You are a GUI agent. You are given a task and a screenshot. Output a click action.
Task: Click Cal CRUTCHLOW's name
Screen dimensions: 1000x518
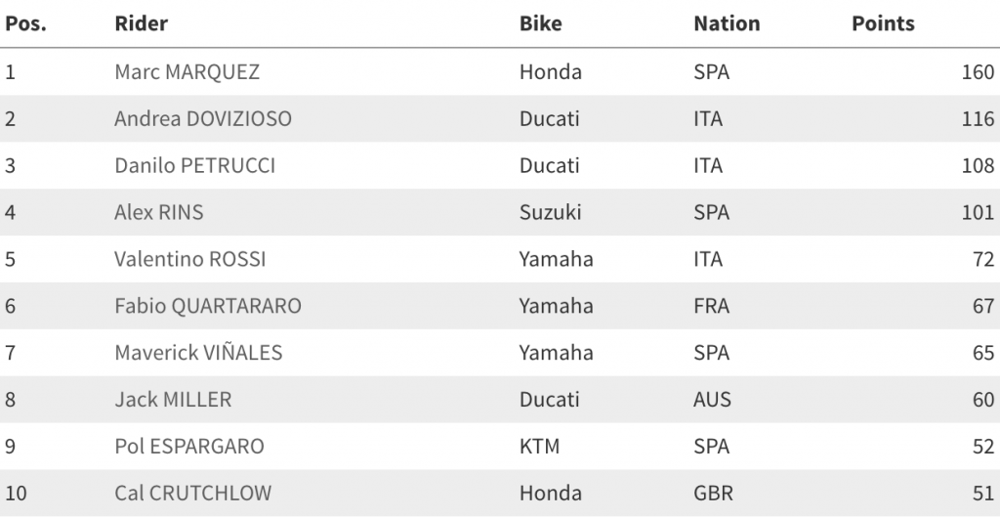(192, 495)
